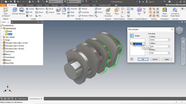Open X Offset value flyout arrow

point(169,40)
